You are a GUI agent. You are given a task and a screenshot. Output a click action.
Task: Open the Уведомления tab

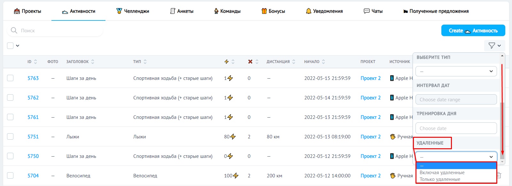(324, 11)
